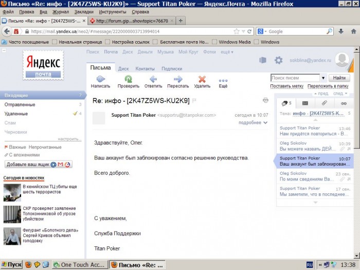The width and height of the screenshot is (360, 270).
Task: Open the Файл menu
Action: click(8, 12)
